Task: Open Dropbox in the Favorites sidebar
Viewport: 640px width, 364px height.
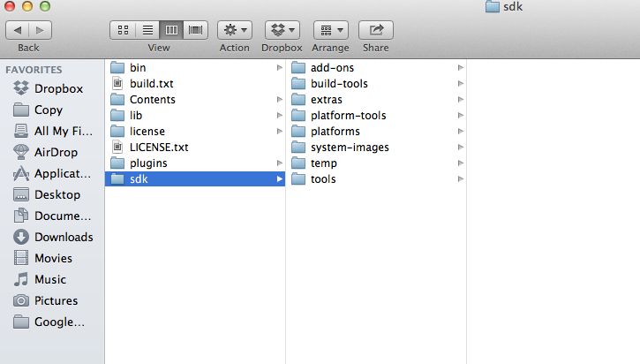Action: tap(52, 88)
